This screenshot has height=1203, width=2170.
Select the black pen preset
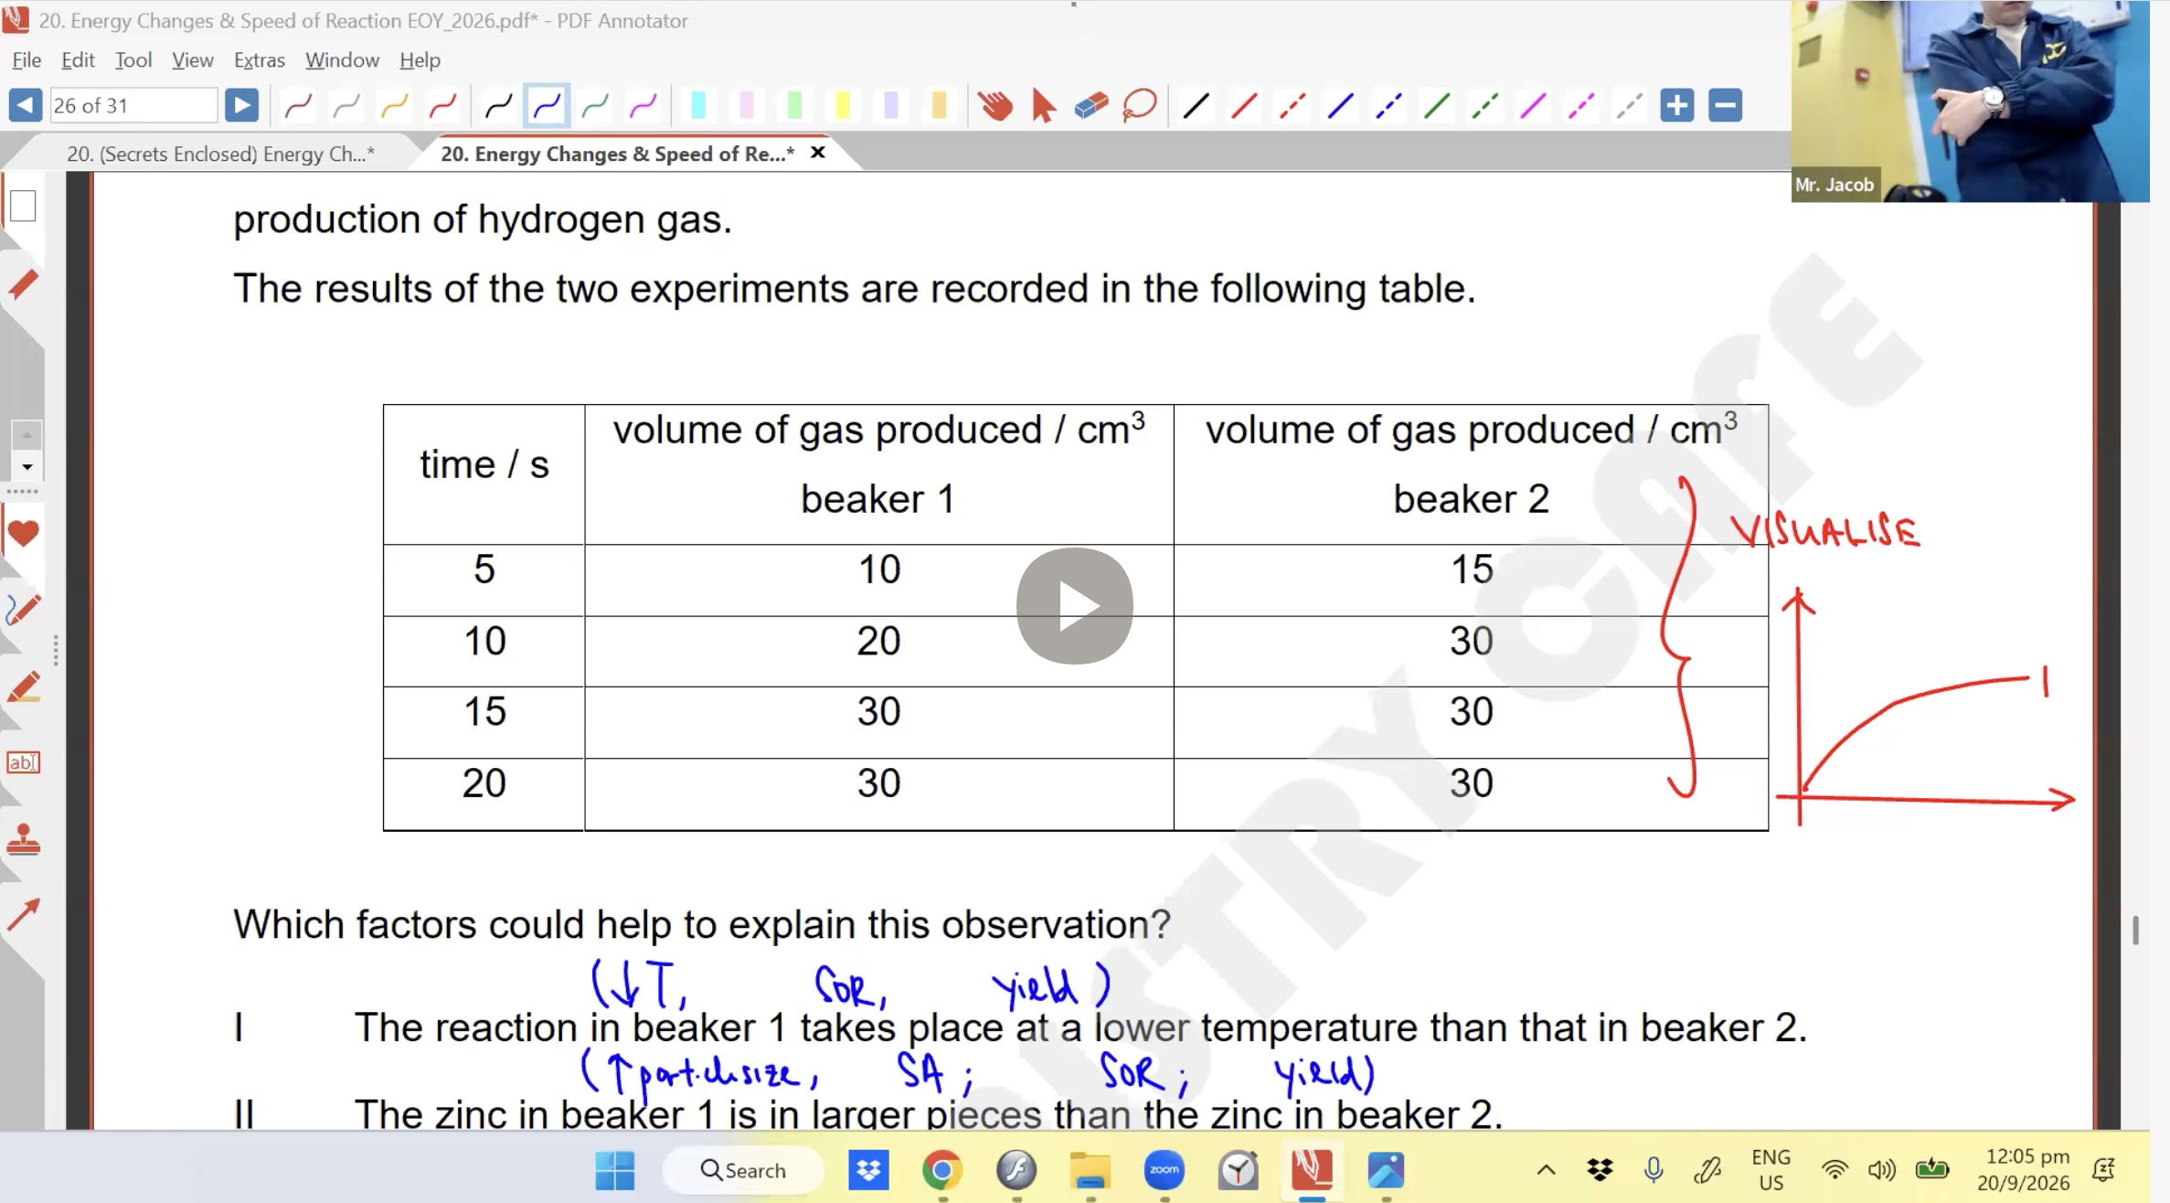pos(499,106)
